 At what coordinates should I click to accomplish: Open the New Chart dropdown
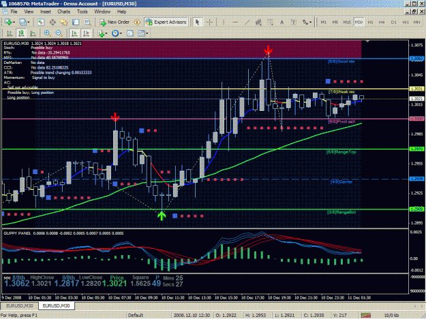[10, 22]
